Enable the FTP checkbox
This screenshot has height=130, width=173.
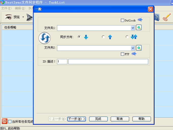(122, 54)
